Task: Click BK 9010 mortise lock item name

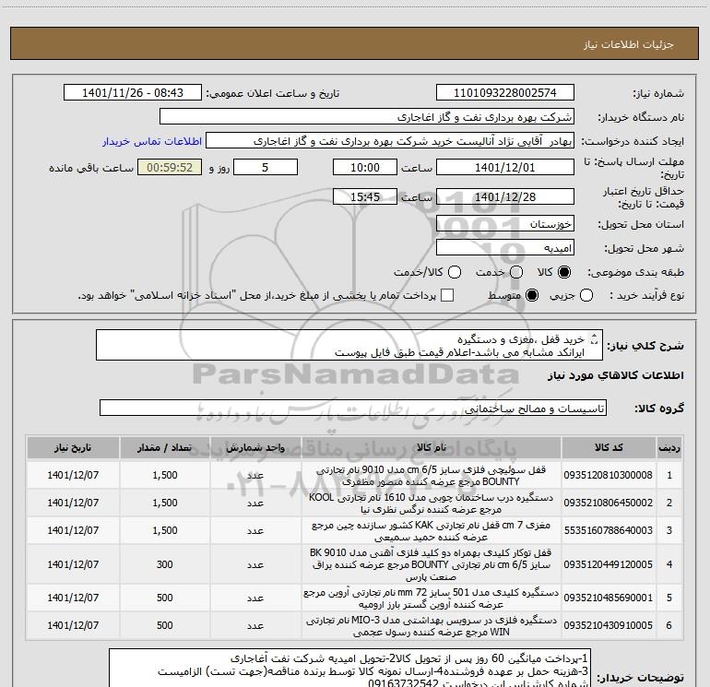Action: tap(432, 564)
